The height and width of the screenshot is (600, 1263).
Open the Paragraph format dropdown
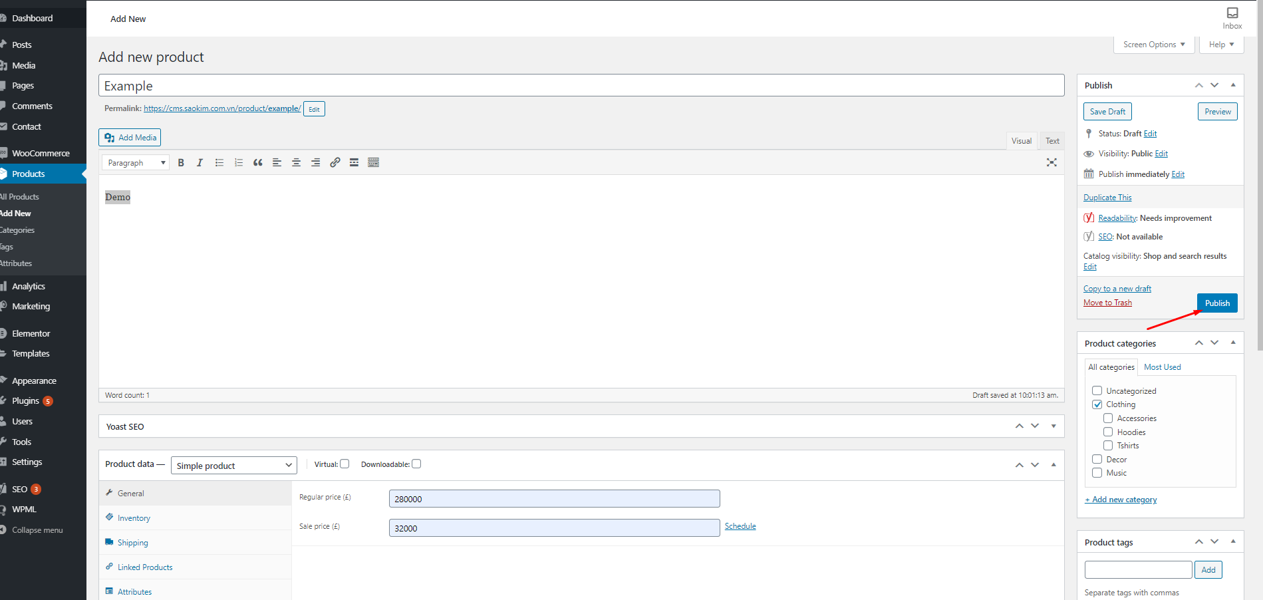click(136, 163)
